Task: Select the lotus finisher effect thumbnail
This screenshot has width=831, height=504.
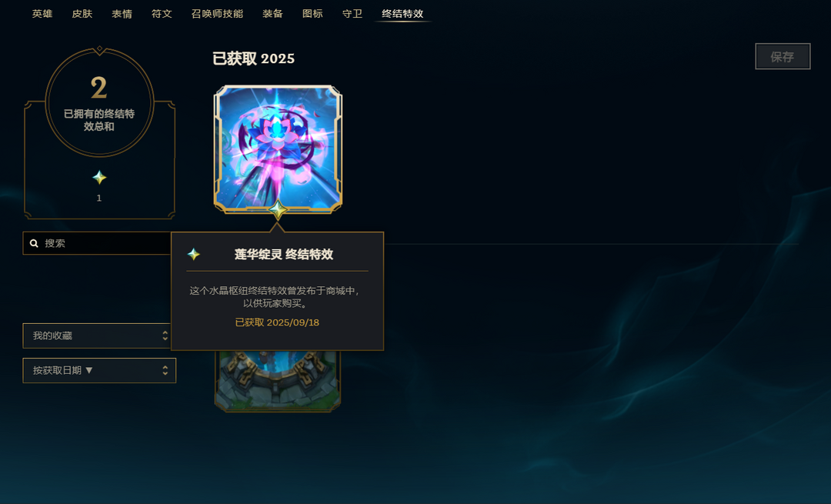Action: click(278, 149)
